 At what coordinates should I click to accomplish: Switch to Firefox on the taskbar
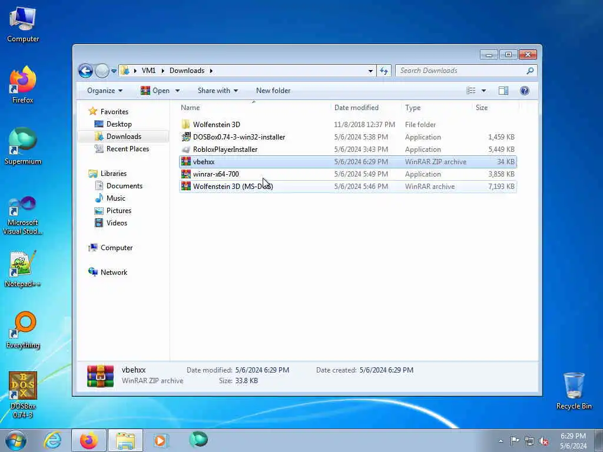(x=89, y=440)
